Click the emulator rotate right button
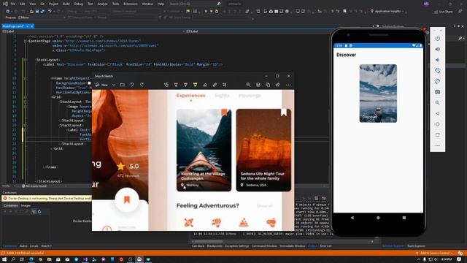This screenshot has height=263, width=467. [x=438, y=81]
